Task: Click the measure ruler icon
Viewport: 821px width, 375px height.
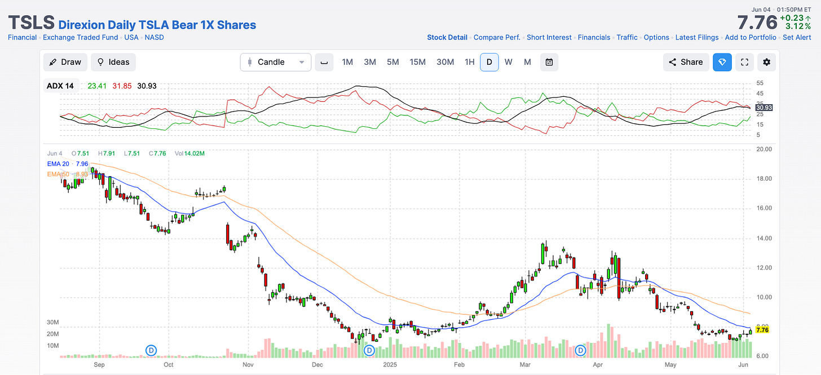Action: pos(324,62)
